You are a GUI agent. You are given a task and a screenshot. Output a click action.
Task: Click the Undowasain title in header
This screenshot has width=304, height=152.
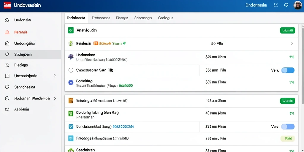coord(27,5)
